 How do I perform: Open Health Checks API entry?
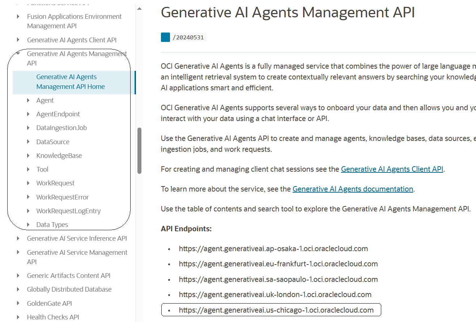click(53, 317)
